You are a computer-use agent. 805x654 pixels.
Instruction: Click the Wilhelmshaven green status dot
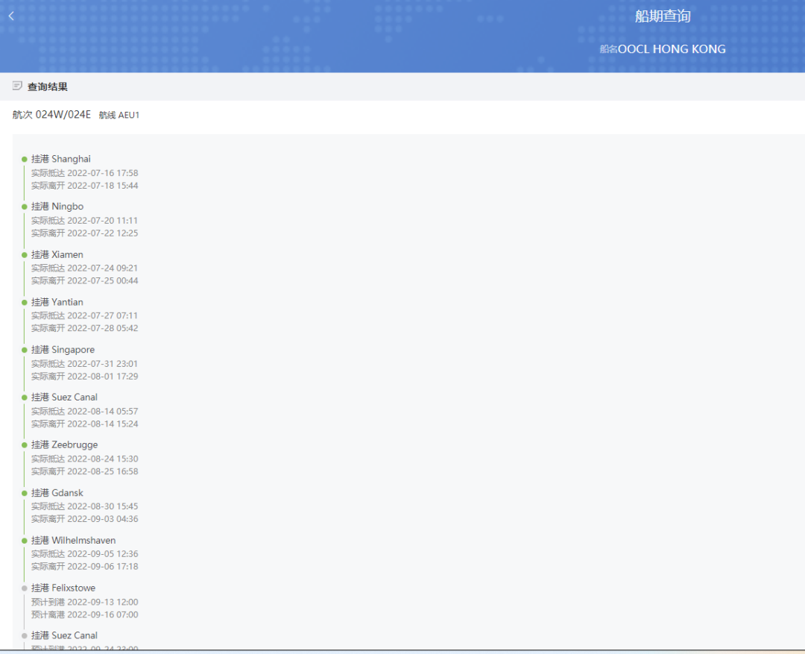tap(24, 541)
